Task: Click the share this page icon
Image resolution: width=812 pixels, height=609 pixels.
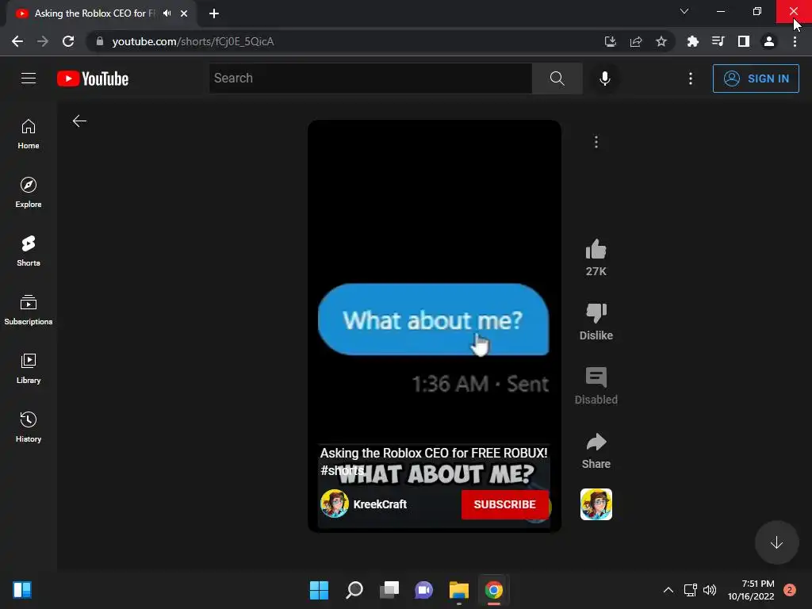Action: (x=636, y=41)
